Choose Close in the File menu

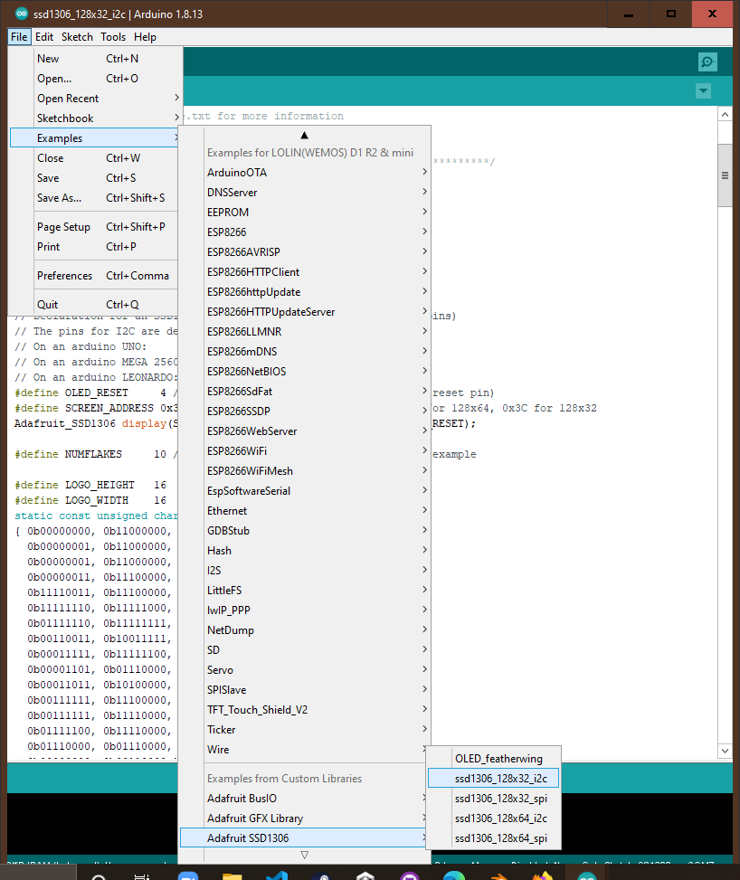tap(96, 158)
